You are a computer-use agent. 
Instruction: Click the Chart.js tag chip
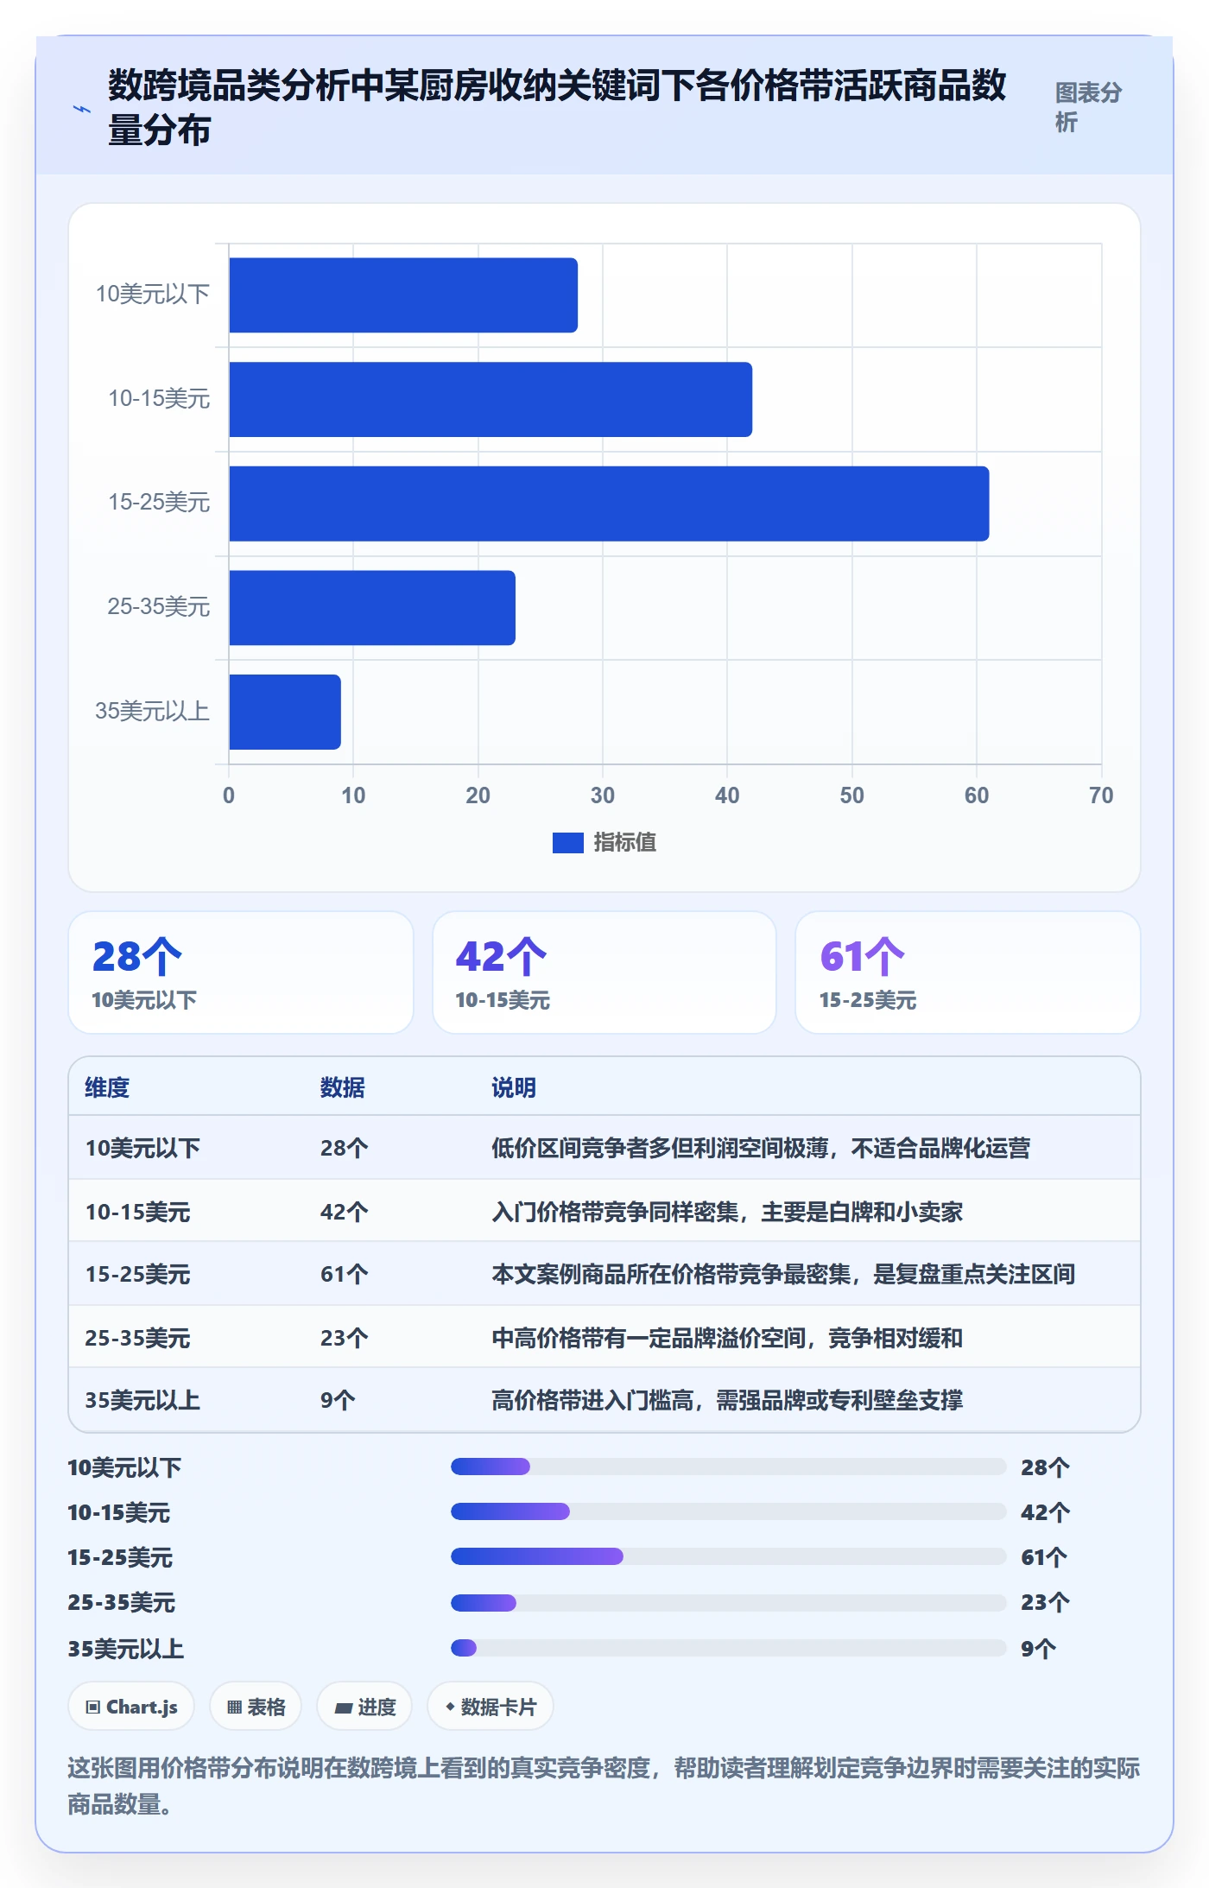click(x=131, y=1707)
